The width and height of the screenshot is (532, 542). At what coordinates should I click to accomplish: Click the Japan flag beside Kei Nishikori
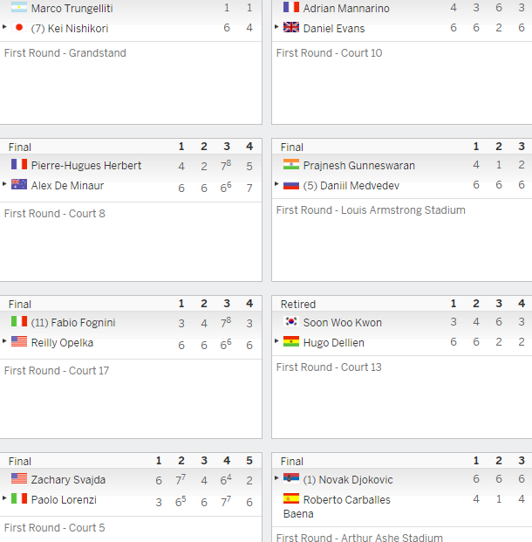[19, 27]
